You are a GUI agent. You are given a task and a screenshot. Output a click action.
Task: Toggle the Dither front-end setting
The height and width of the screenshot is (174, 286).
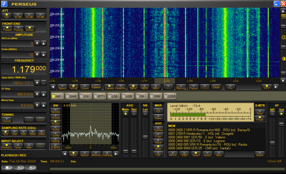[x=29, y=29]
